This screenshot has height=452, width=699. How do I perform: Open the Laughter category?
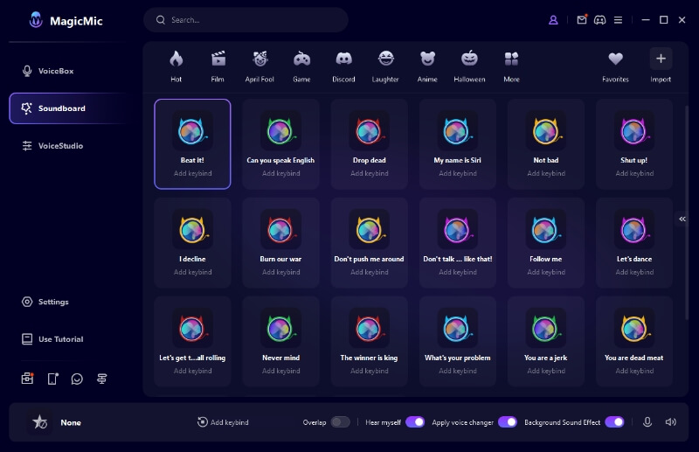[385, 66]
